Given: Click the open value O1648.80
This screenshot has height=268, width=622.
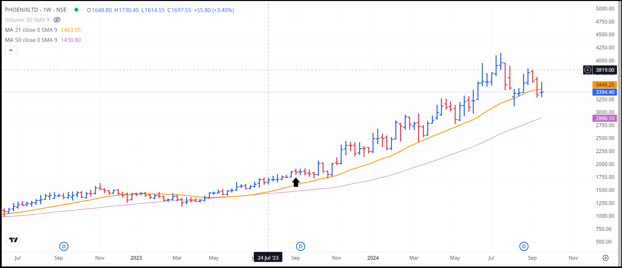Looking at the screenshot, I should tap(99, 10).
